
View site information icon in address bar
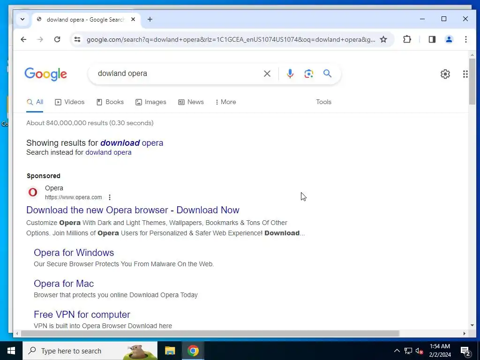[77, 39]
